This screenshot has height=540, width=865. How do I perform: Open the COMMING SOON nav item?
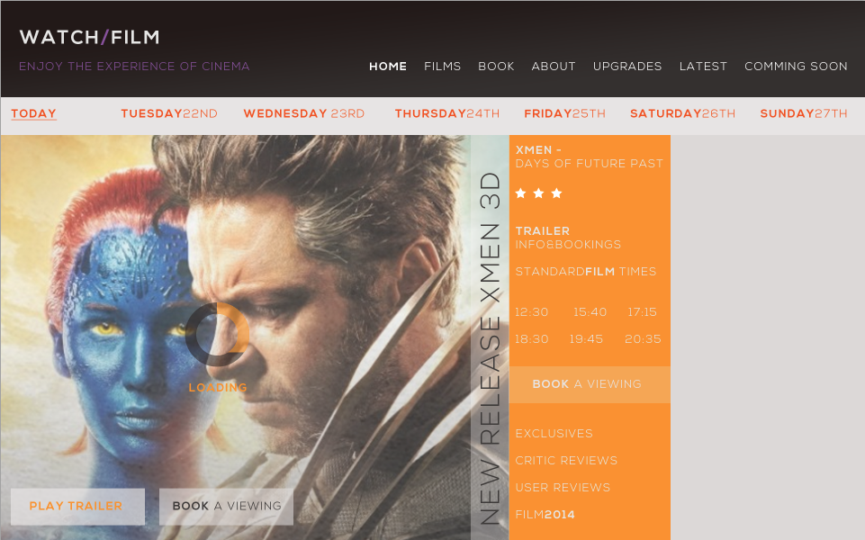pos(796,67)
